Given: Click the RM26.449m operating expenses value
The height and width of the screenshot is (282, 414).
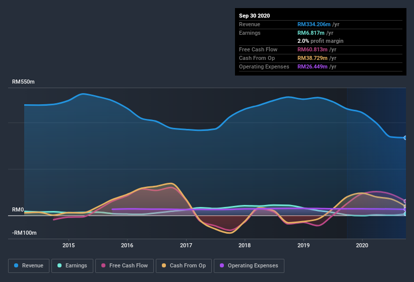Looking at the screenshot, I should [312, 66].
